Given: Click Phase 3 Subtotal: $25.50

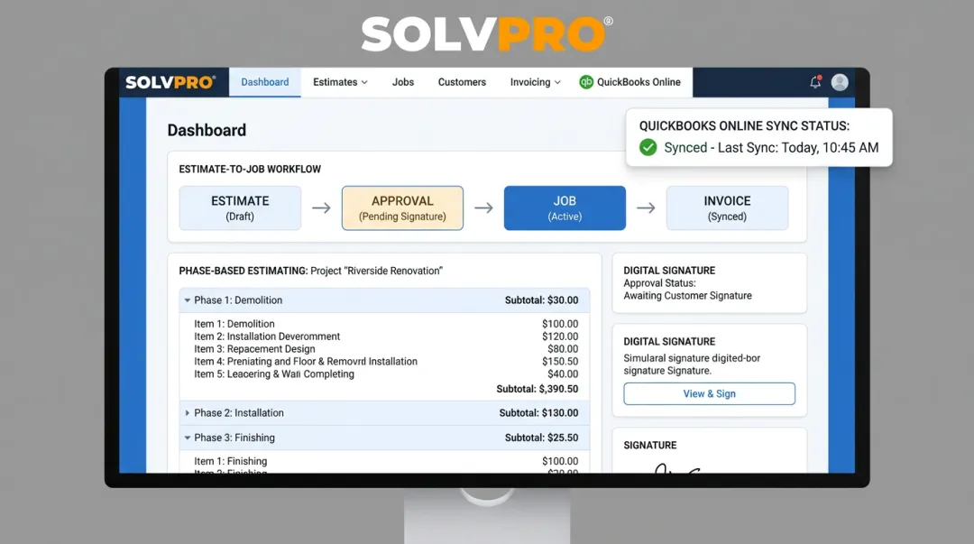Looking at the screenshot, I should 542,438.
